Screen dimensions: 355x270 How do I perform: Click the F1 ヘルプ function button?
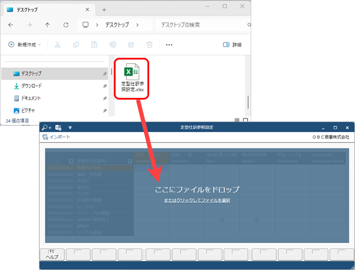coord(52,255)
